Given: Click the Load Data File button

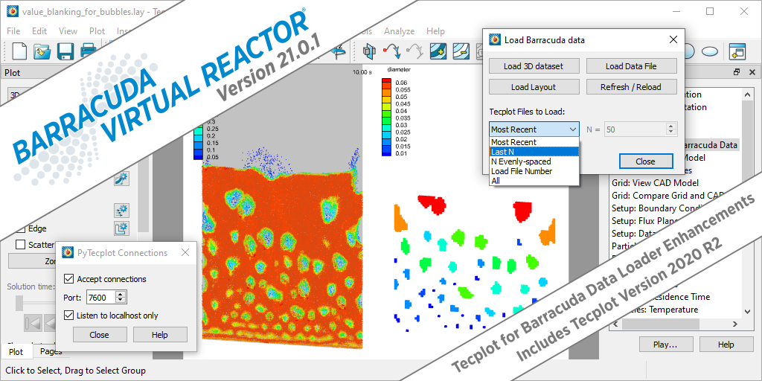Looking at the screenshot, I should (x=631, y=65).
